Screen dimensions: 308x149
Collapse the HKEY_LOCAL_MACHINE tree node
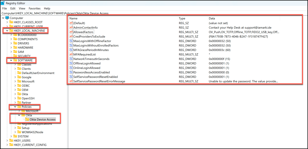coord(7,31)
